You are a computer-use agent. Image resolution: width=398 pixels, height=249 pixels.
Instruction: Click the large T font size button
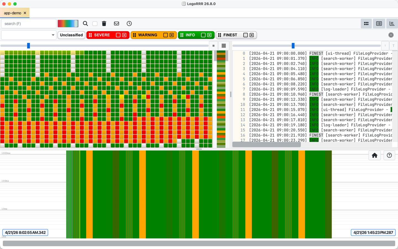tap(394, 46)
